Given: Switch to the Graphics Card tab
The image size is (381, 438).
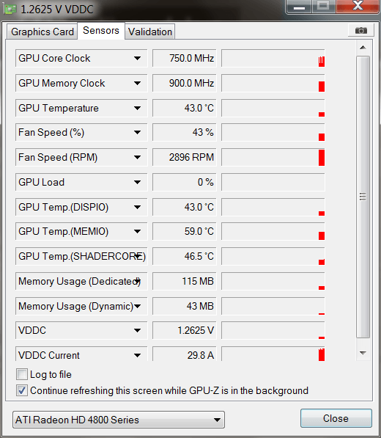Looking at the screenshot, I should pos(42,32).
